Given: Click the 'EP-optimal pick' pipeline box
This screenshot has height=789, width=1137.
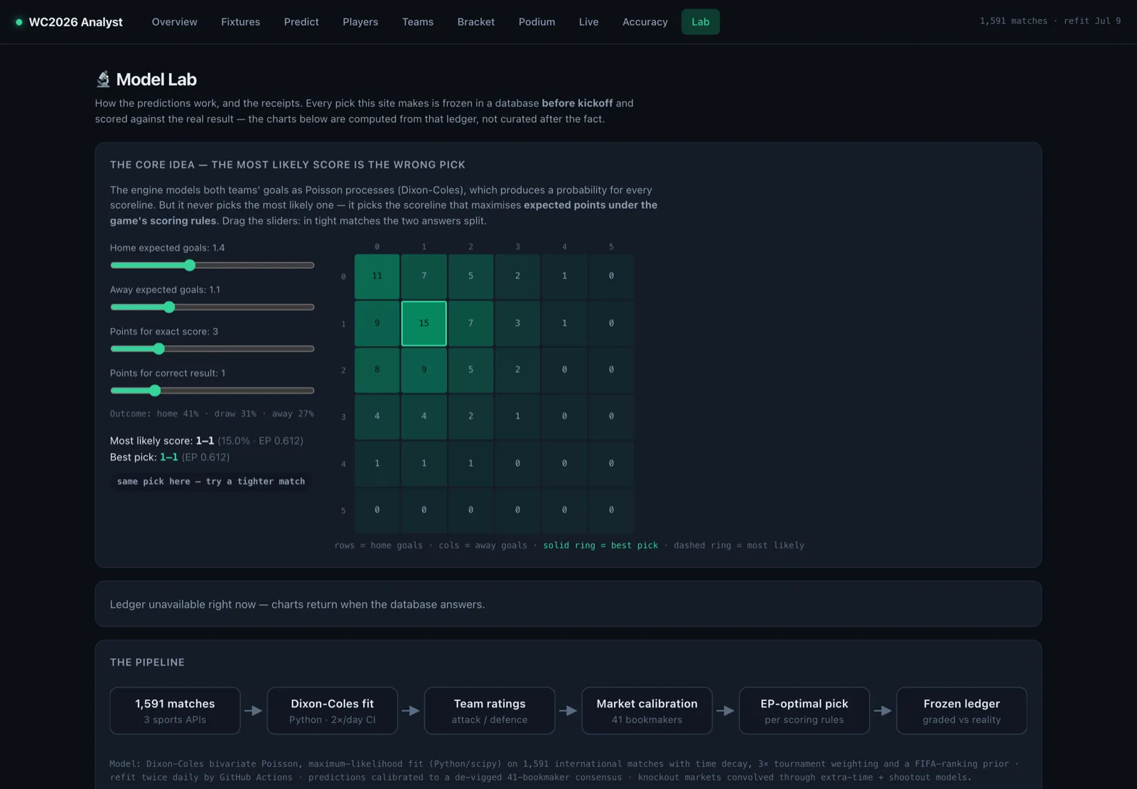Looking at the screenshot, I should point(804,711).
